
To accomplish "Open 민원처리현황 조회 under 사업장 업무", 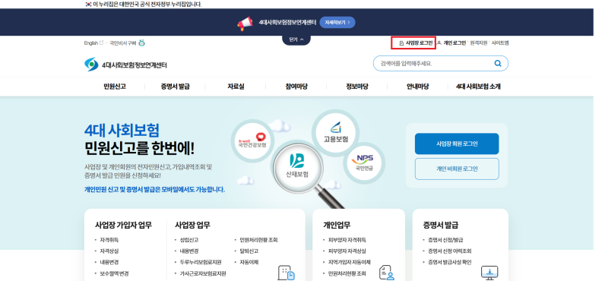I will pyautogui.click(x=258, y=240).
